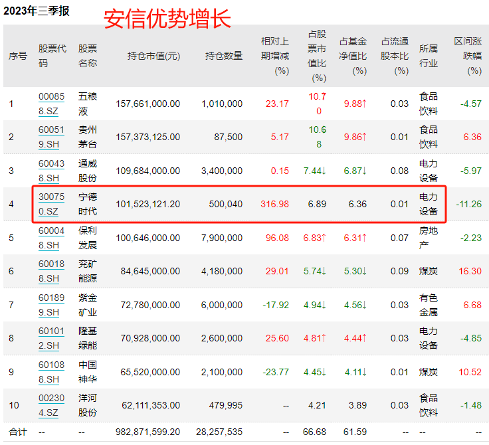Open stock code link 600048.SH
Screen dimensions: 489x445
pyautogui.click(x=51, y=238)
